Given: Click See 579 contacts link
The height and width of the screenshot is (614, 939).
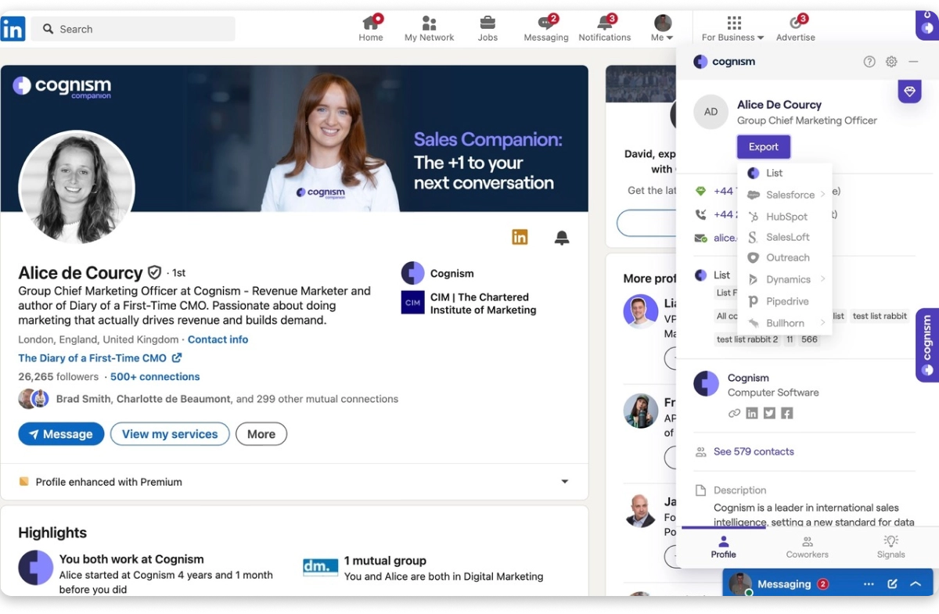Looking at the screenshot, I should click(754, 451).
